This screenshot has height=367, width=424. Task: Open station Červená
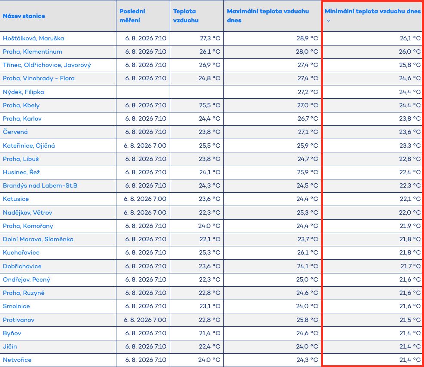tap(15, 132)
